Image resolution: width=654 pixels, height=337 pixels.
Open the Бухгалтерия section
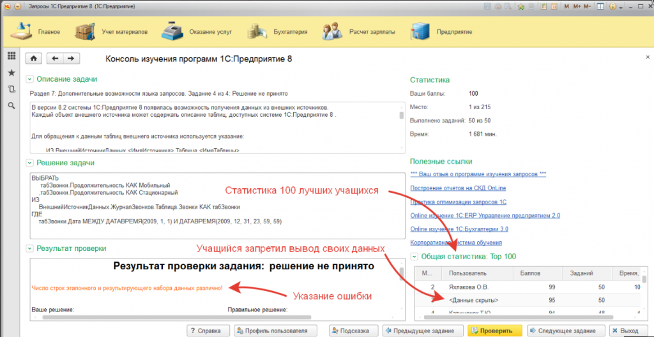point(277,32)
